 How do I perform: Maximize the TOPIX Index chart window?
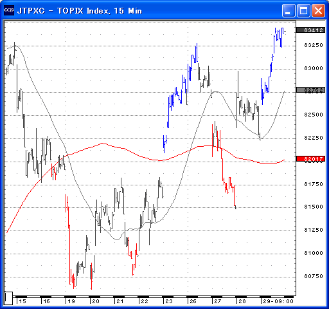point(303,10)
